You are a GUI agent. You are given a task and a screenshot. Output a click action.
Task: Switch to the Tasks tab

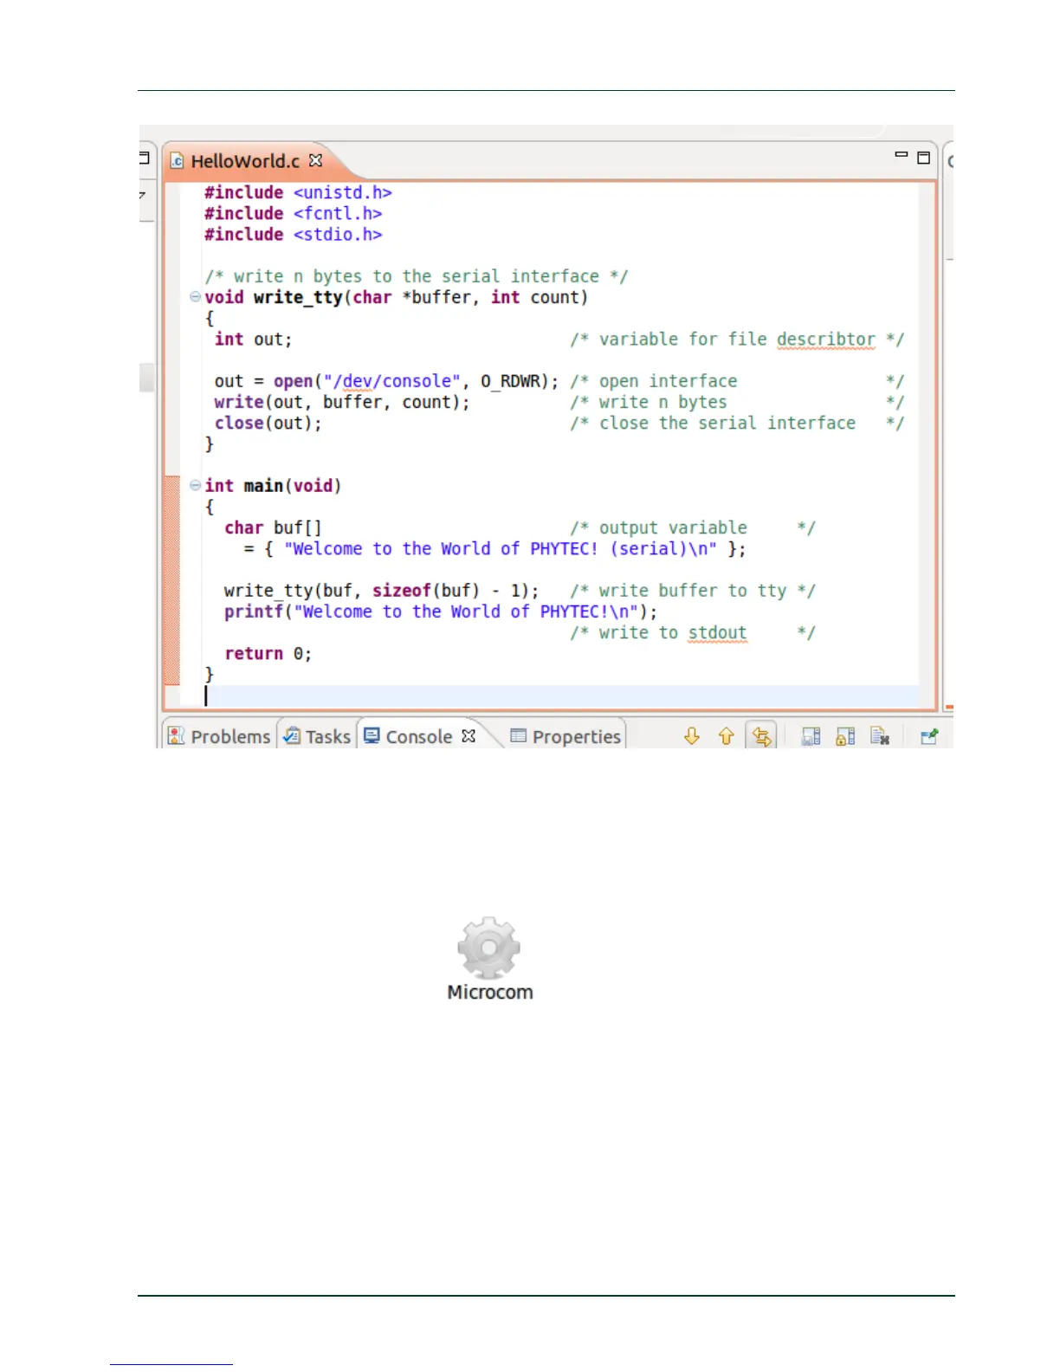pyautogui.click(x=318, y=736)
